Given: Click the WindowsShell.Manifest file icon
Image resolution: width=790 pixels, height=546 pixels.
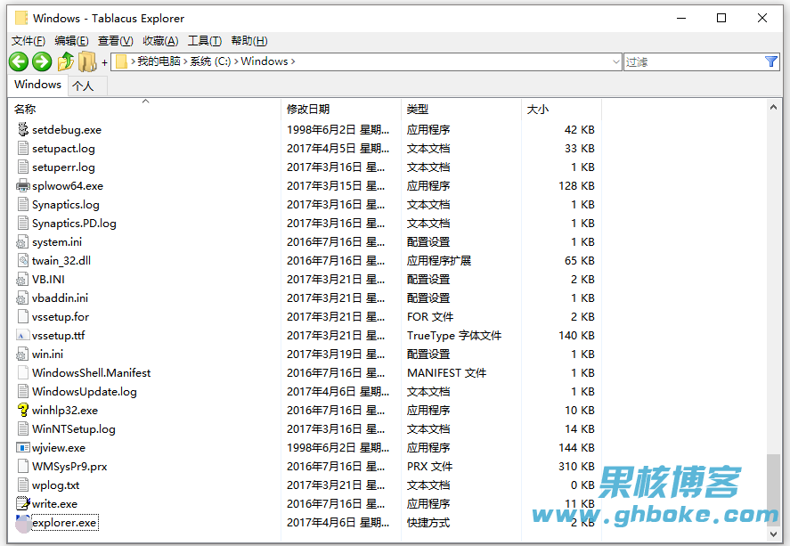Looking at the screenshot, I should 22,372.
